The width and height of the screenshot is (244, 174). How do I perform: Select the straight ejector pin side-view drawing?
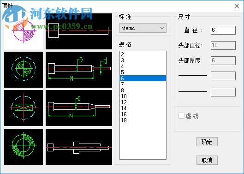click(79, 31)
